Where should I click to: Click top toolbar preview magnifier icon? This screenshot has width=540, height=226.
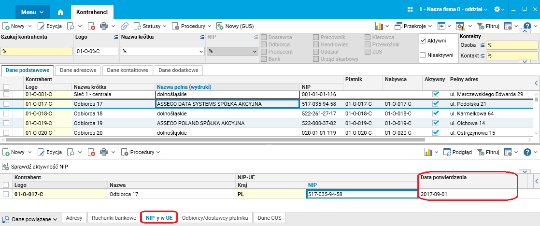(x=71, y=26)
